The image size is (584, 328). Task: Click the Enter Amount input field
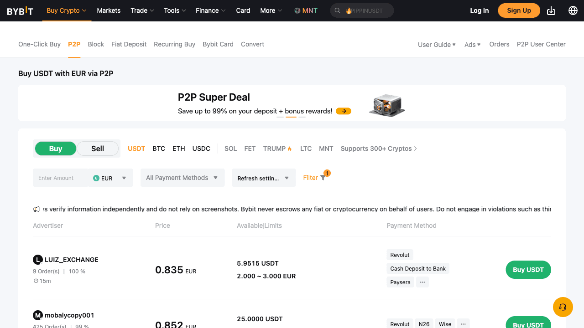pos(61,178)
